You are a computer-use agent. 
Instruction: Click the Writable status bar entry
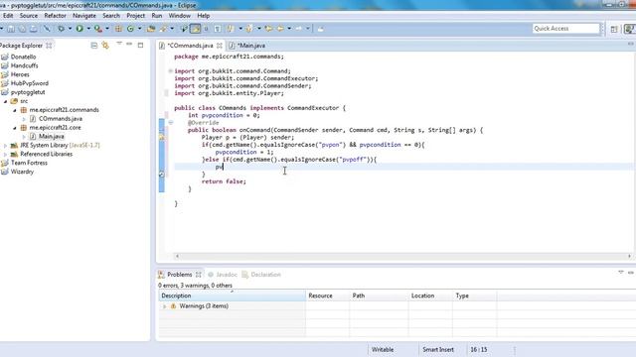tap(383, 349)
